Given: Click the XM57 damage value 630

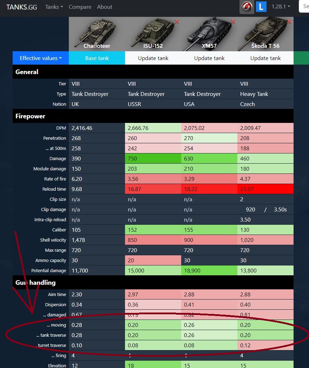Looking at the screenshot, I should click(189, 158).
